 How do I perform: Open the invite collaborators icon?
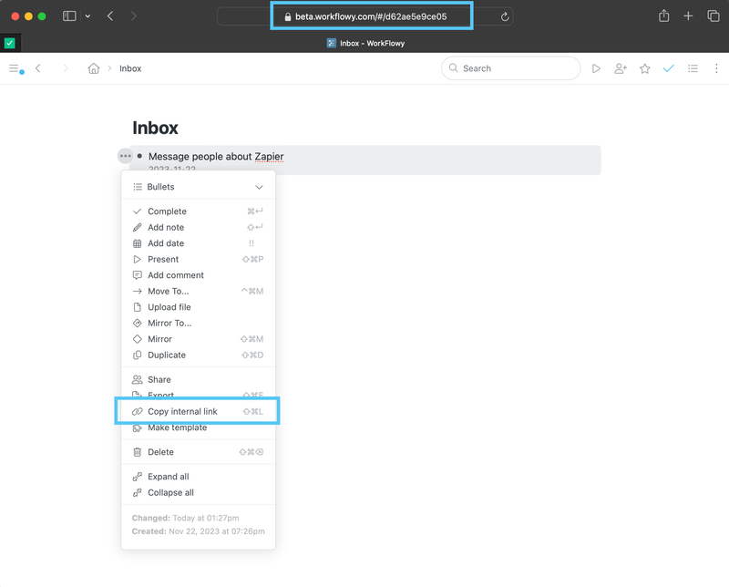(621, 67)
